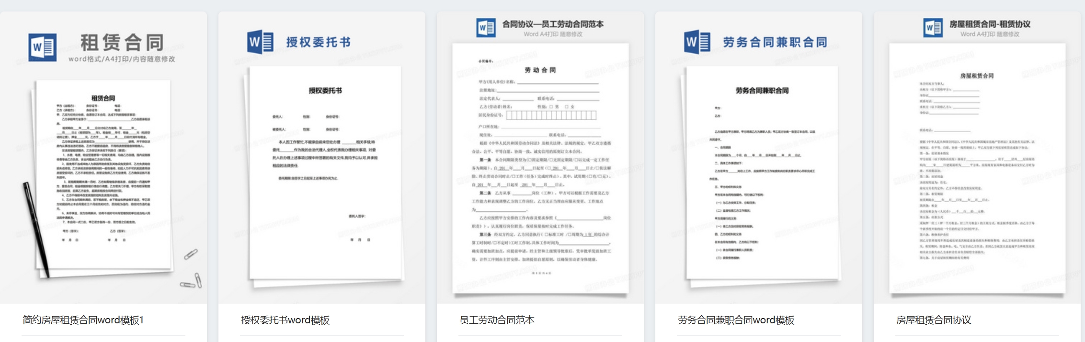Select the 劳动合同 document preview page
Screen dimensions: 1085x342
pyautogui.click(x=540, y=168)
